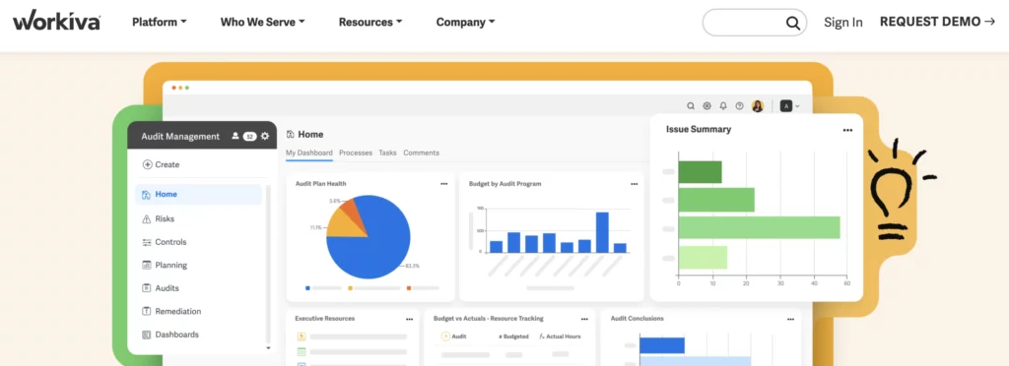Click the Budgeted column header
Image resolution: width=1009 pixels, height=366 pixels.
[513, 335]
